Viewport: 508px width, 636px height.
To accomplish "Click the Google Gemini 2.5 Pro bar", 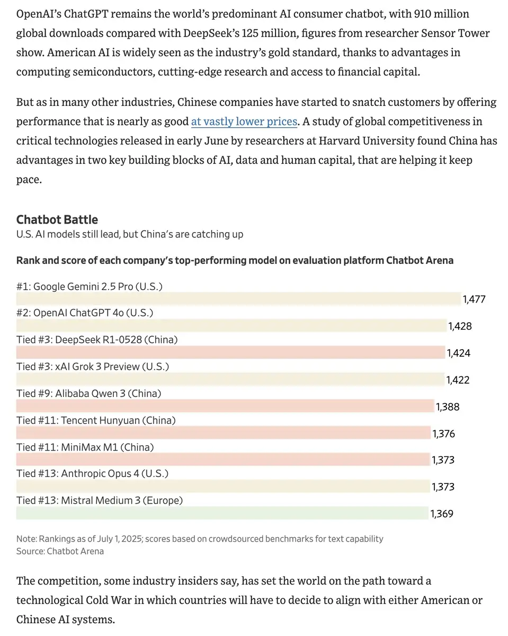I will pyautogui.click(x=239, y=299).
